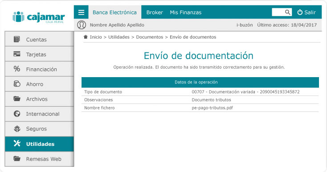
Task: Open Archivos sidebar section
Action: [x=39, y=99]
